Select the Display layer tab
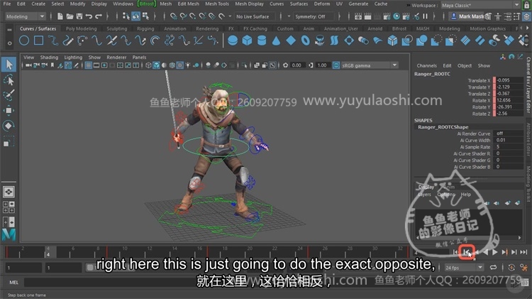The image size is (532, 299). tap(426, 187)
